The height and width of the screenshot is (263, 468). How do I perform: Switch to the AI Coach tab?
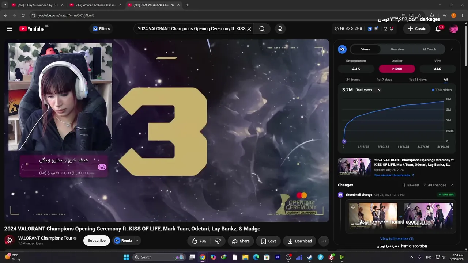point(429,49)
